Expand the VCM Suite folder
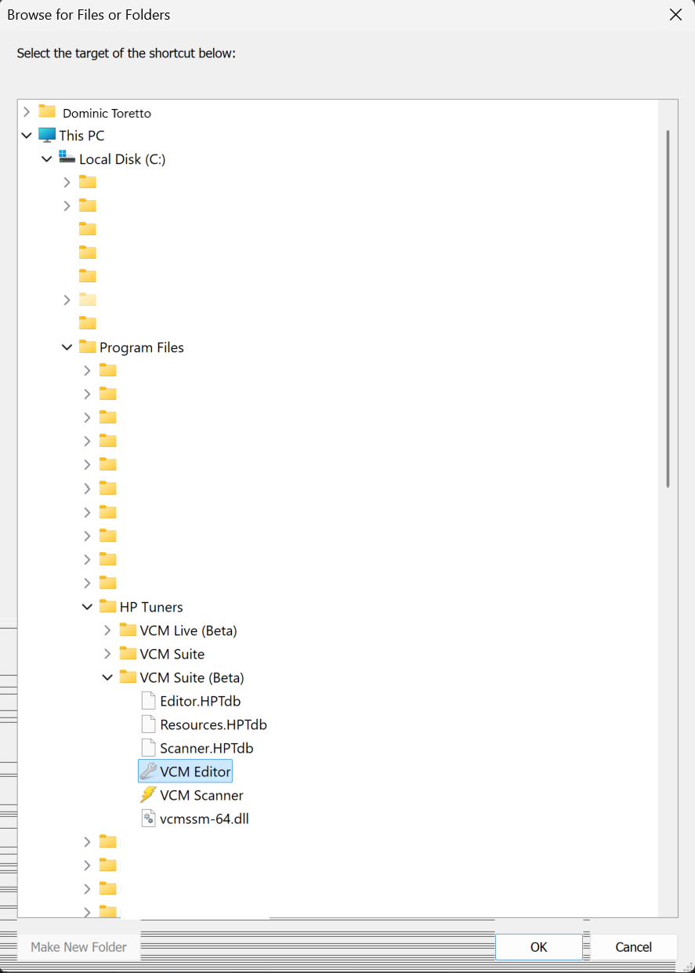Image resolution: width=695 pixels, height=973 pixels. coord(107,654)
